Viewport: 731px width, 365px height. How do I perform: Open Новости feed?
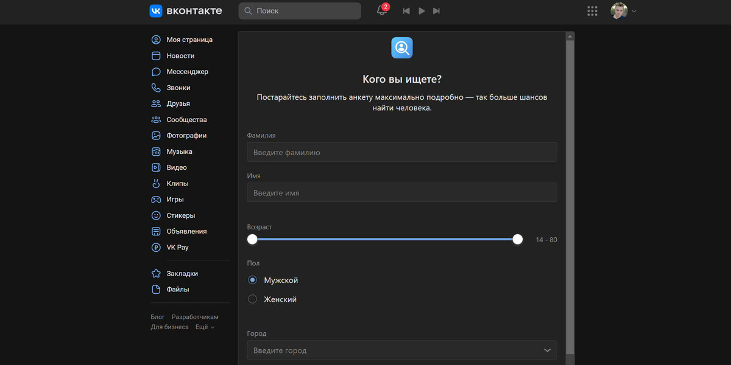[180, 56]
